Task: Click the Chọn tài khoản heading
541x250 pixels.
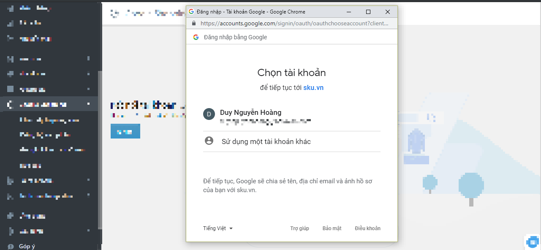Action: tap(291, 73)
